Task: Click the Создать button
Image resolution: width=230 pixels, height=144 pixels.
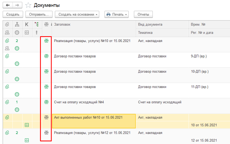Action: click(13, 14)
